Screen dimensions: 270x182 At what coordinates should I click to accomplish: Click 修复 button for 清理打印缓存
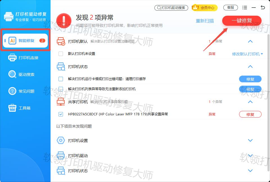[x=250, y=79]
